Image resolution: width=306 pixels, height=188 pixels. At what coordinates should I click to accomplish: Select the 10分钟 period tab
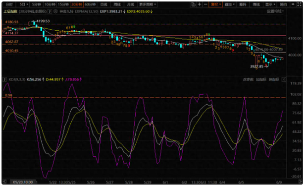[50, 4]
